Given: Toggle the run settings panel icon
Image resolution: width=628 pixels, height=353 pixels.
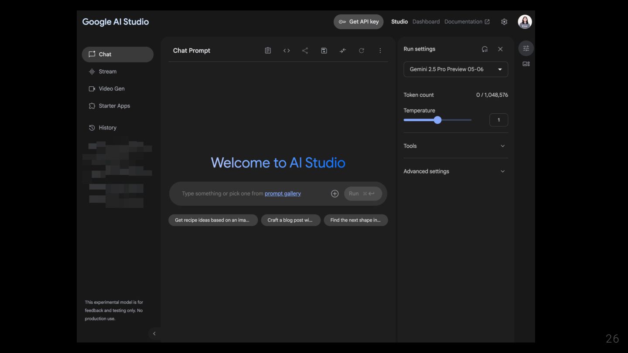Looking at the screenshot, I should tap(526, 48).
